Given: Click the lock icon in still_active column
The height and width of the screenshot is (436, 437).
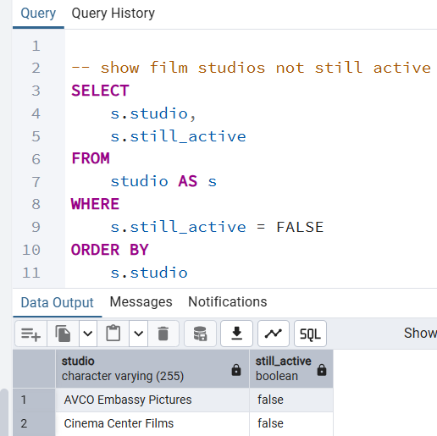Looking at the screenshot, I should pos(322,370).
